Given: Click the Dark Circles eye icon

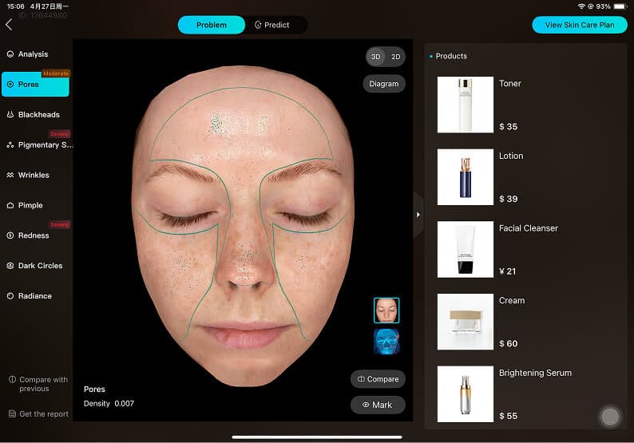Looking at the screenshot, I should point(10,266).
